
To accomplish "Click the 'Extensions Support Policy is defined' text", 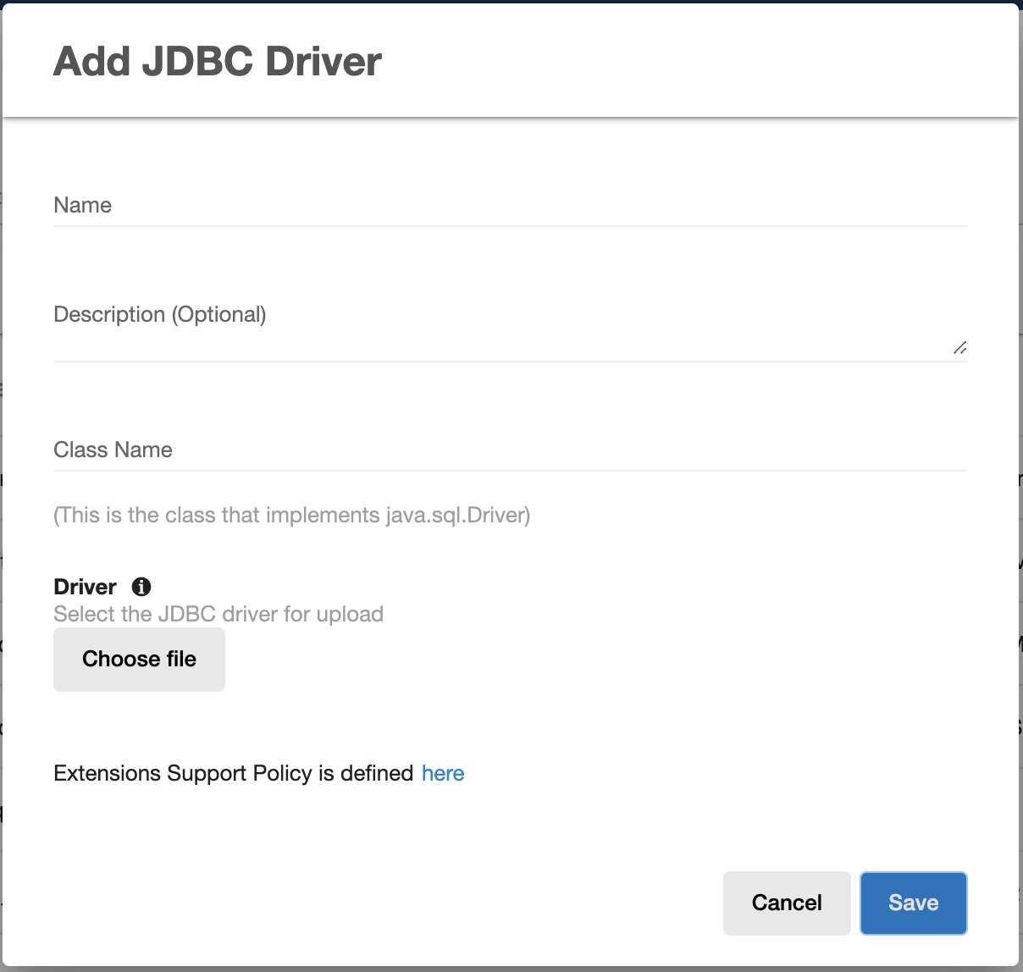I will pos(233,773).
